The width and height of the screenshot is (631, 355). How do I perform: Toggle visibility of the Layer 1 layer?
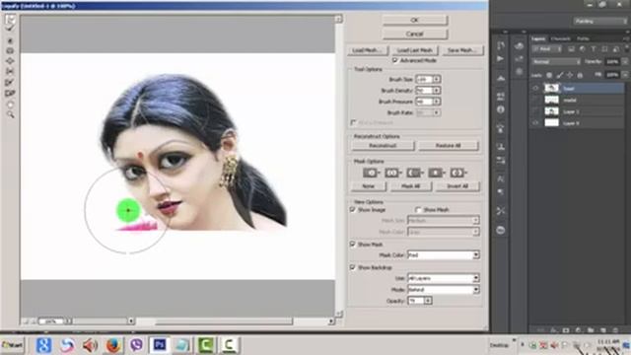click(535, 111)
